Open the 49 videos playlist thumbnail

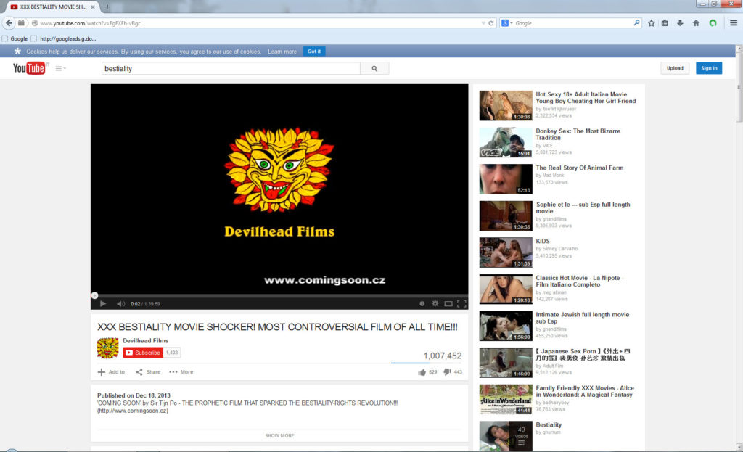point(506,436)
